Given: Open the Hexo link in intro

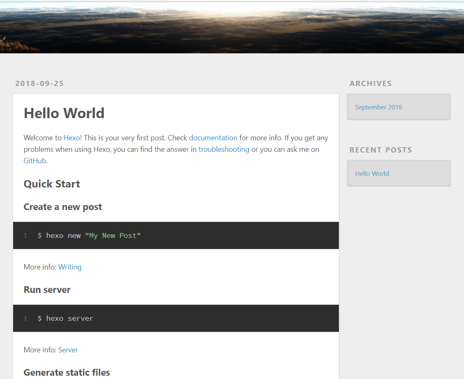Looking at the screenshot, I should (72, 138).
